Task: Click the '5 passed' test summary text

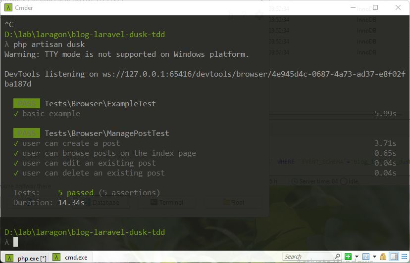Action: point(76,193)
